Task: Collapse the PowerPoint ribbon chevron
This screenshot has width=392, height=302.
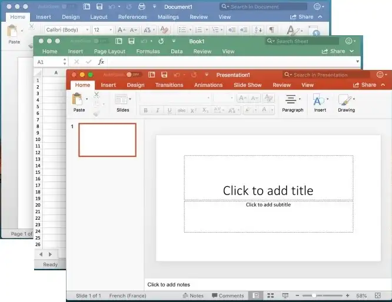Action: (383, 85)
